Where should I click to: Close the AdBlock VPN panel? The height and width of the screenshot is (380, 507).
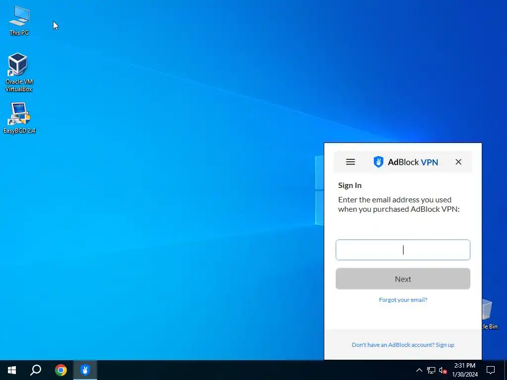[458, 162]
